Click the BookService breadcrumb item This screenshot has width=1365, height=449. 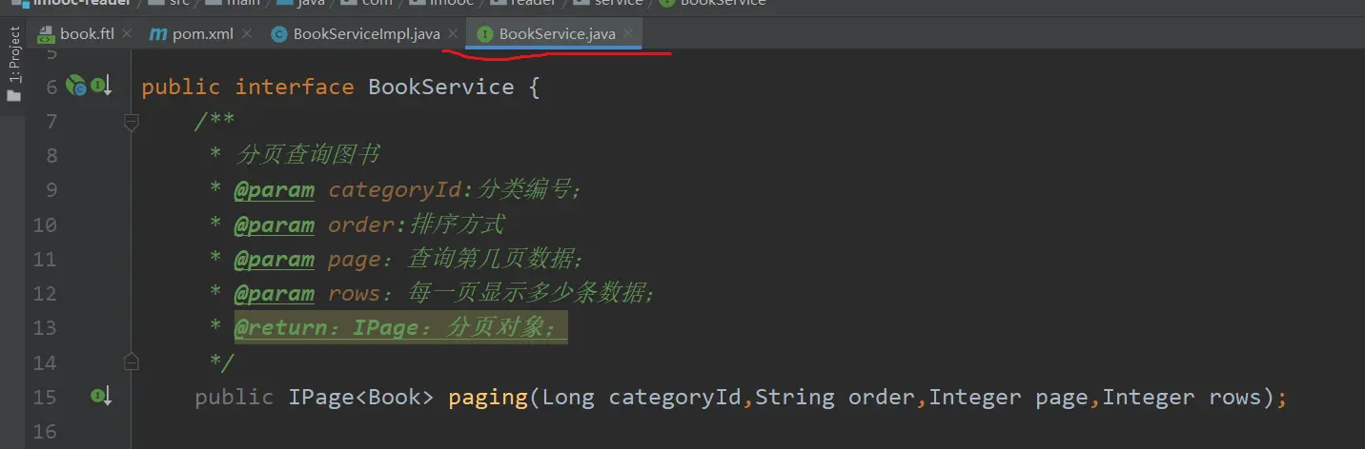[x=715, y=3]
